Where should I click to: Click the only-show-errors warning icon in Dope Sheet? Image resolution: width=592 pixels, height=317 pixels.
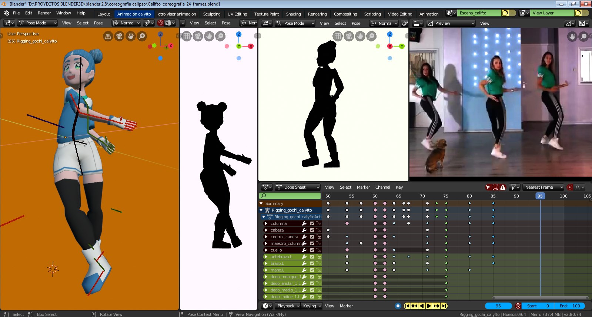pyautogui.click(x=503, y=187)
